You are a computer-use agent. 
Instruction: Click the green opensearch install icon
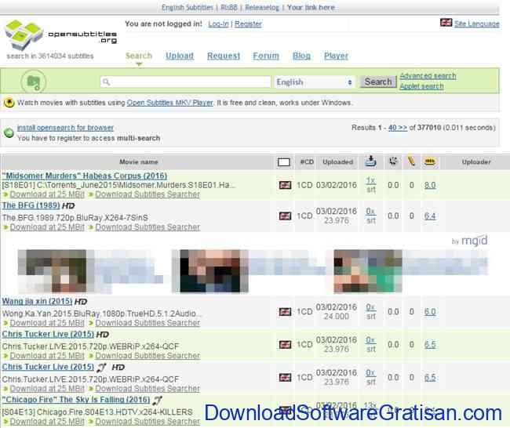coord(9,132)
